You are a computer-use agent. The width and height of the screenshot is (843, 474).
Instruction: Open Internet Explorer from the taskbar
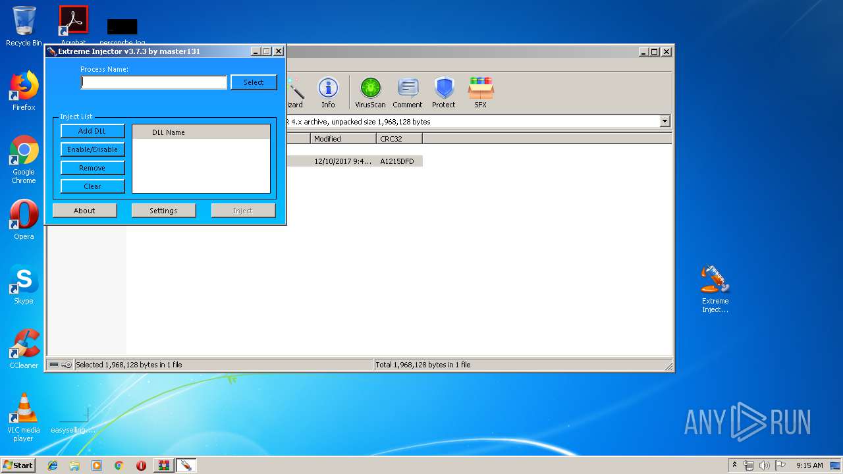pos(53,465)
